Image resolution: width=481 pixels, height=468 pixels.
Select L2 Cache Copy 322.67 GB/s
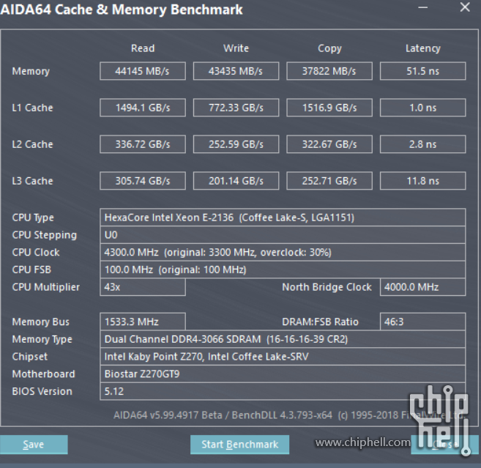(x=329, y=144)
